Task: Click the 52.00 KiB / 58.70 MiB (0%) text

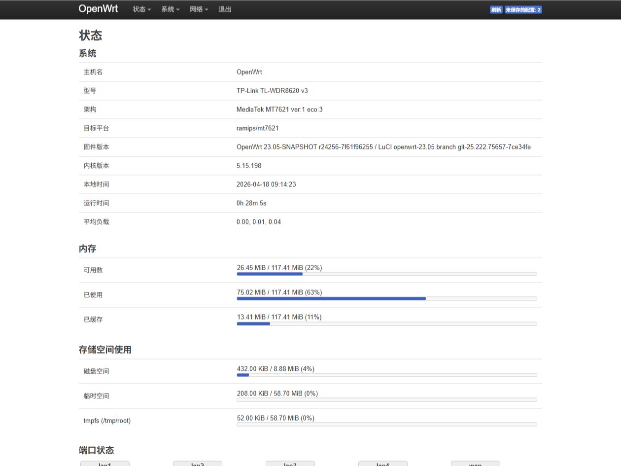Action: [276, 418]
